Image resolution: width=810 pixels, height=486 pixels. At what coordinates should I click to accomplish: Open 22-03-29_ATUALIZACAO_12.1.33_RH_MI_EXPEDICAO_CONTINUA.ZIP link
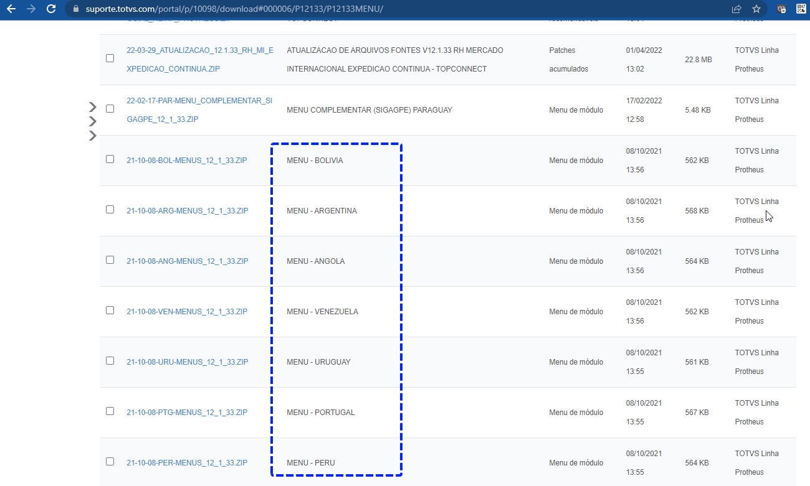pyautogui.click(x=200, y=60)
